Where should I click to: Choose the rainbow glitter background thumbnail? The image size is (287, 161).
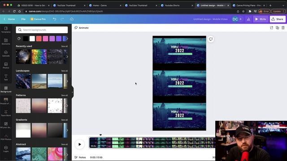click(39, 57)
